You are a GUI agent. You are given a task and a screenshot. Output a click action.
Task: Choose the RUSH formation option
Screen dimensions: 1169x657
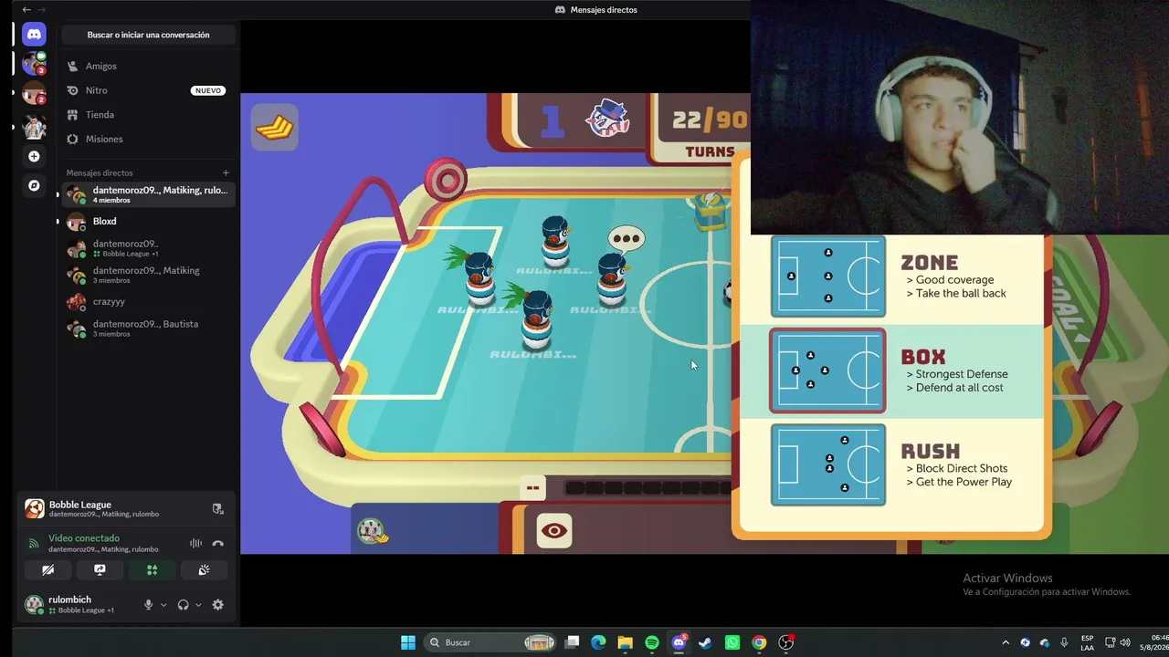tap(891, 464)
